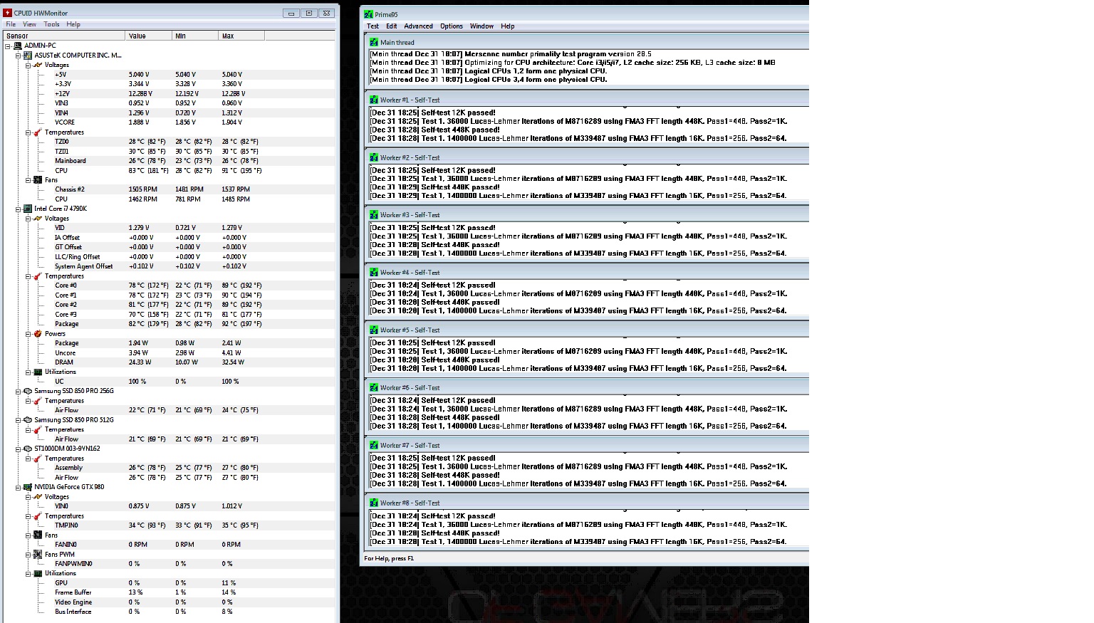Click the Worker #2 - Self-Test title bar

coord(587,157)
